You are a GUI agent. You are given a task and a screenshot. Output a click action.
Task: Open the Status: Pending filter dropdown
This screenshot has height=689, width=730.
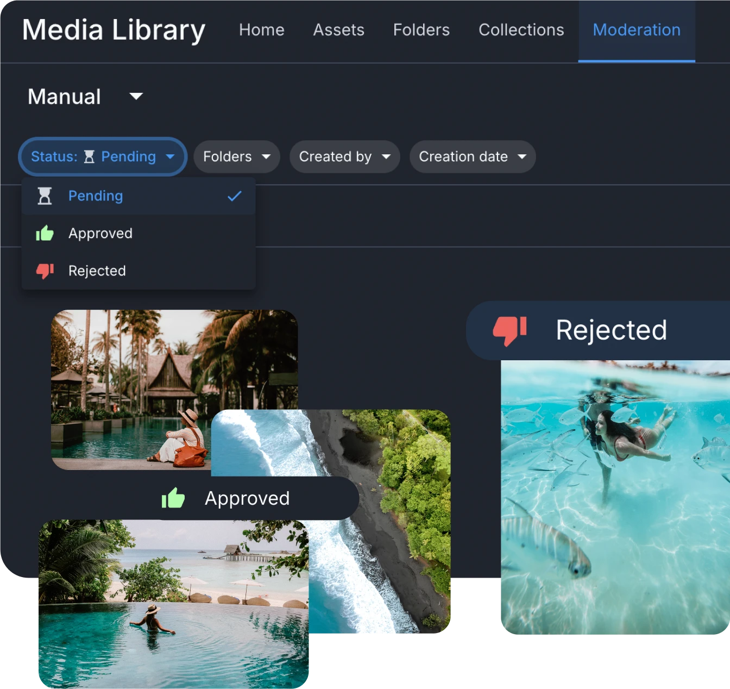[103, 156]
